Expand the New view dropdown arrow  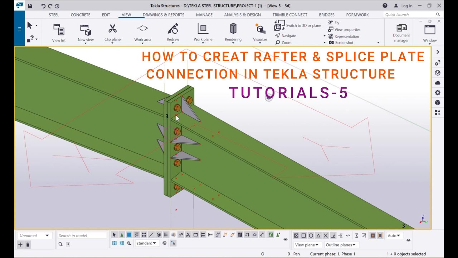tap(86, 43)
